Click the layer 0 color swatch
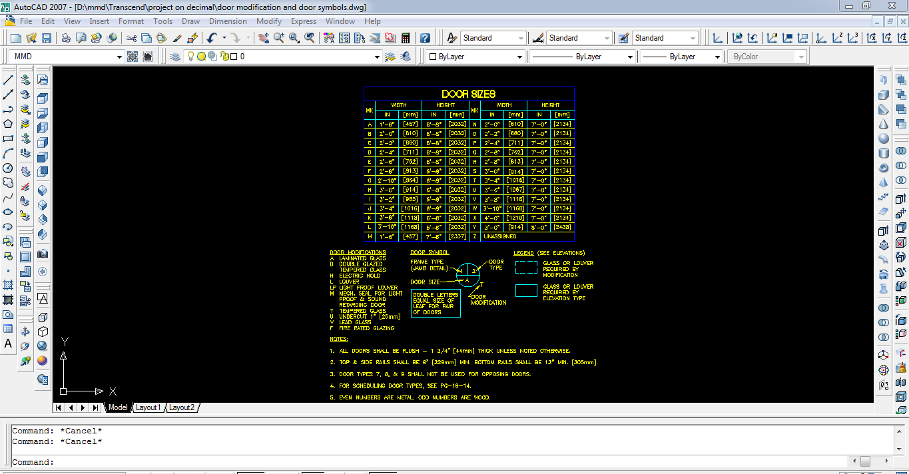909x474 pixels. click(234, 57)
